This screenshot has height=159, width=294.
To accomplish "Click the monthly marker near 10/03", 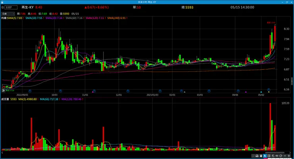I will [60, 91].
